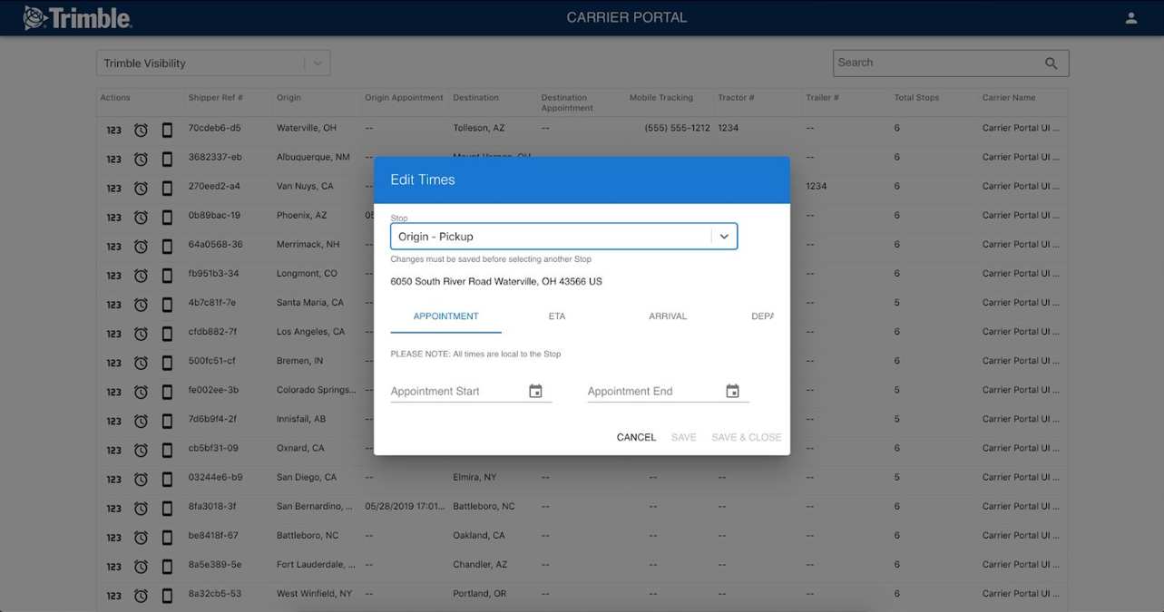The width and height of the screenshot is (1164, 612).
Task: Click the alarm clock icon for shipment 70cdeb6-d5
Action: (x=141, y=130)
